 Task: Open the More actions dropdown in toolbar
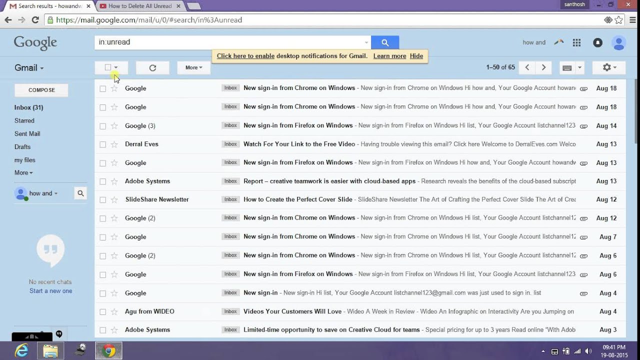point(193,67)
